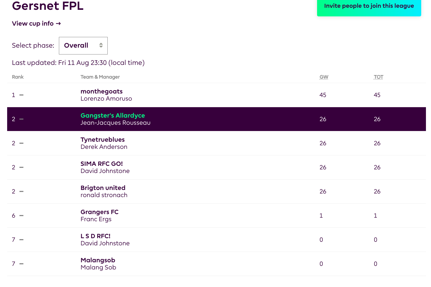
Task: Click manager name Lorenzo Amoruso
Action: coord(106,99)
